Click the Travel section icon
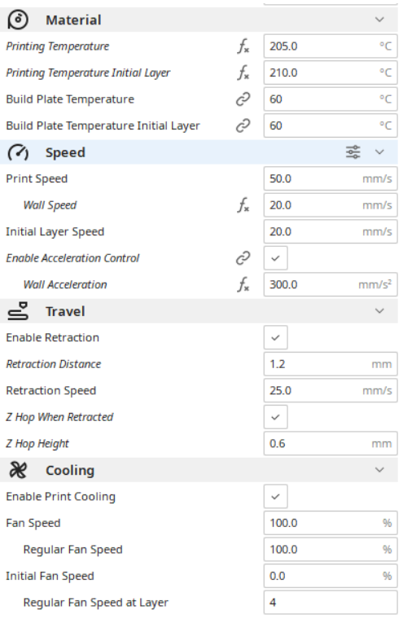403x619 pixels. pyautogui.click(x=18, y=311)
